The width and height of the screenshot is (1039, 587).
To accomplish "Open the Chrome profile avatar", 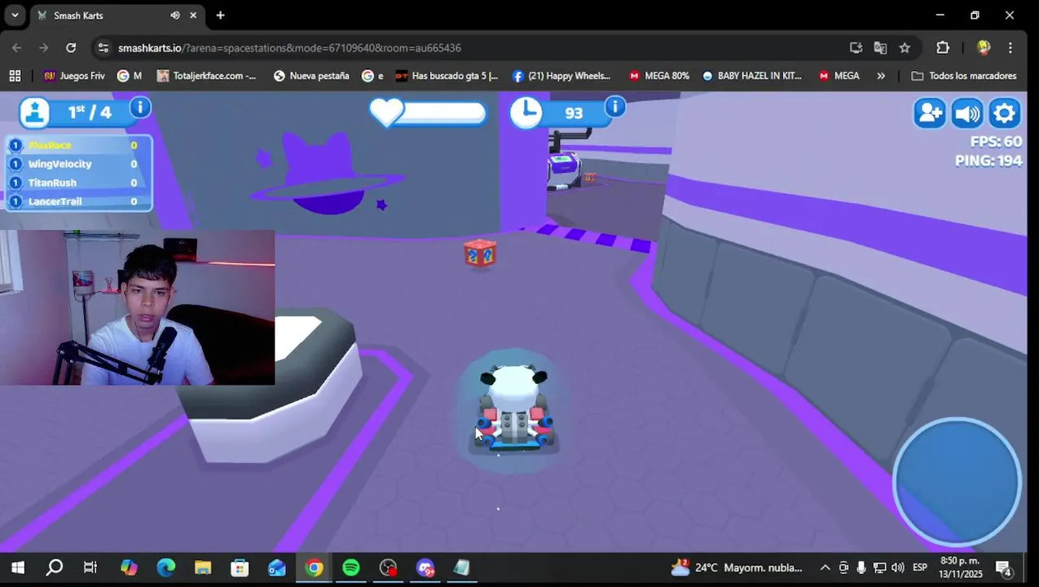I will (x=984, y=48).
